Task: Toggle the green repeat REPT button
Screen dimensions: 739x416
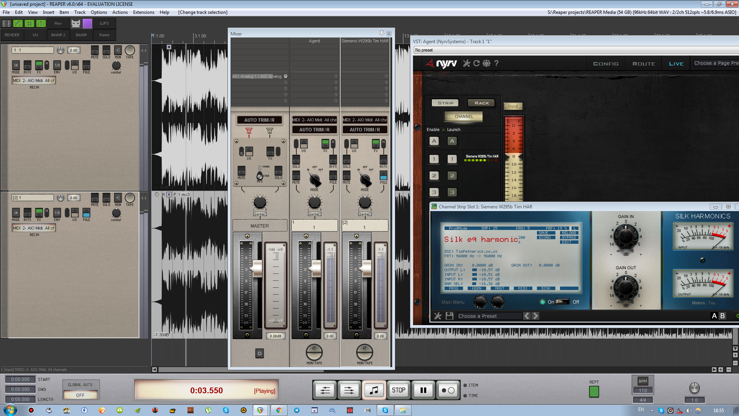Action: (x=594, y=391)
